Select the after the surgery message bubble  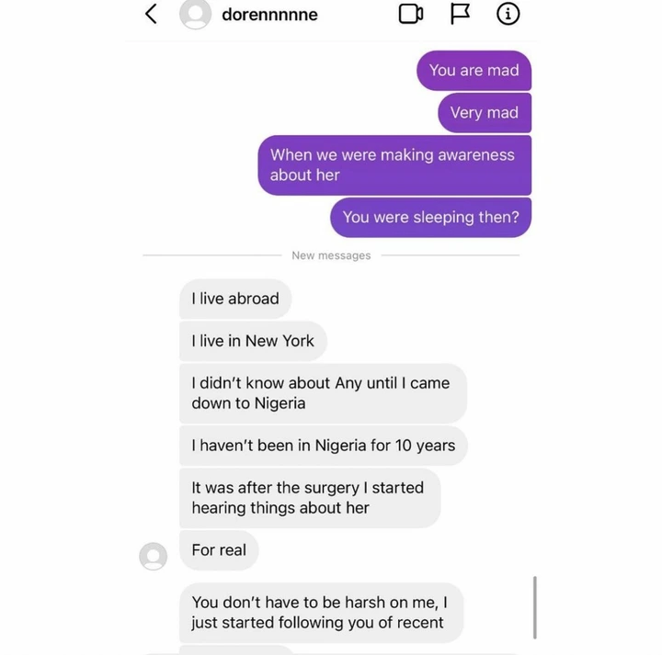[310, 498]
